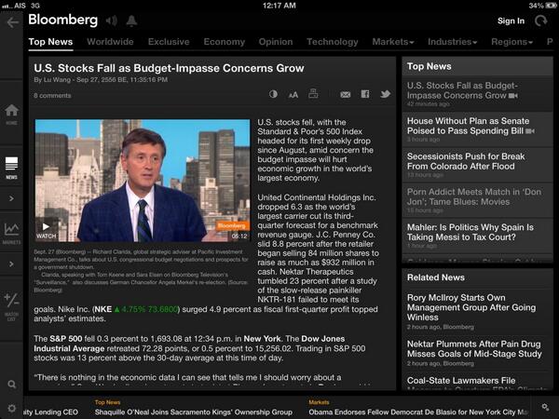Click ticker headline about Shaquille O'Neal
This screenshot has height=419, width=559.
193,412
